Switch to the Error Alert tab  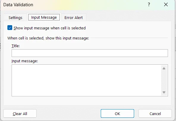(74, 18)
